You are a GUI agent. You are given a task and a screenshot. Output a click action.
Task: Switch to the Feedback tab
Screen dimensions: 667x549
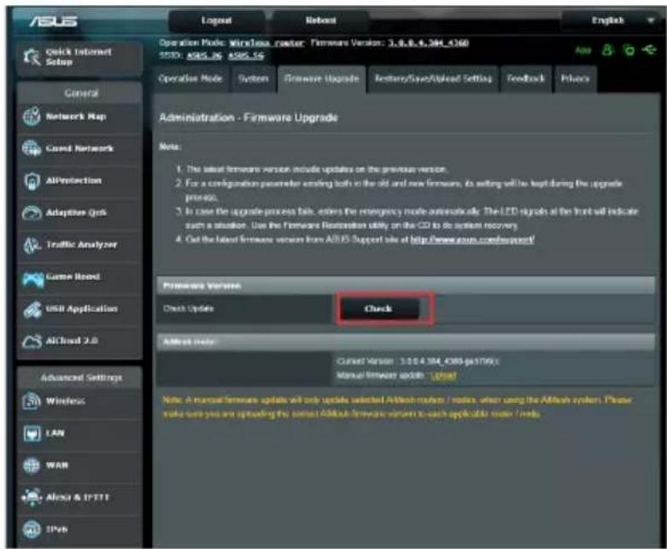click(x=526, y=79)
